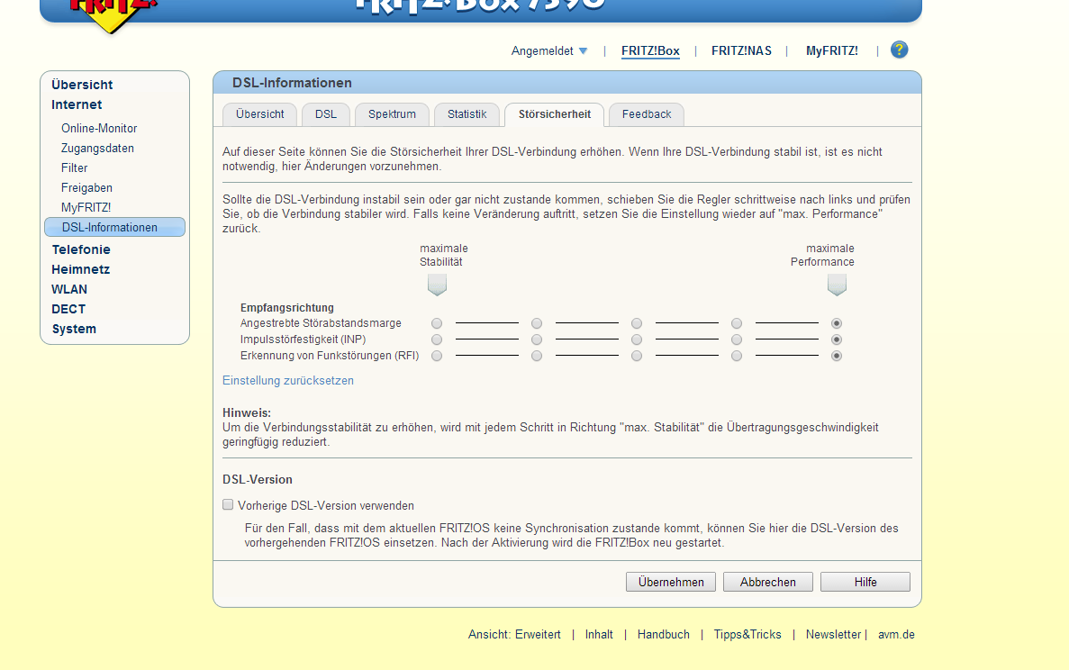The width and height of the screenshot is (1069, 670).
Task: Open MyFRITZ! in top navigation
Action: tap(832, 51)
